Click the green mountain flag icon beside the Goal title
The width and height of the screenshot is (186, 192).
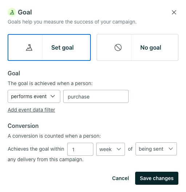[x=12, y=12]
